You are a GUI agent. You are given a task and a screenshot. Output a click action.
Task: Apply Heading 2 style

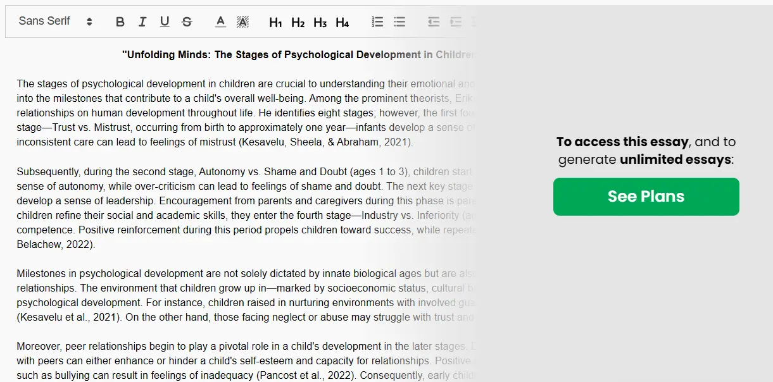point(298,23)
